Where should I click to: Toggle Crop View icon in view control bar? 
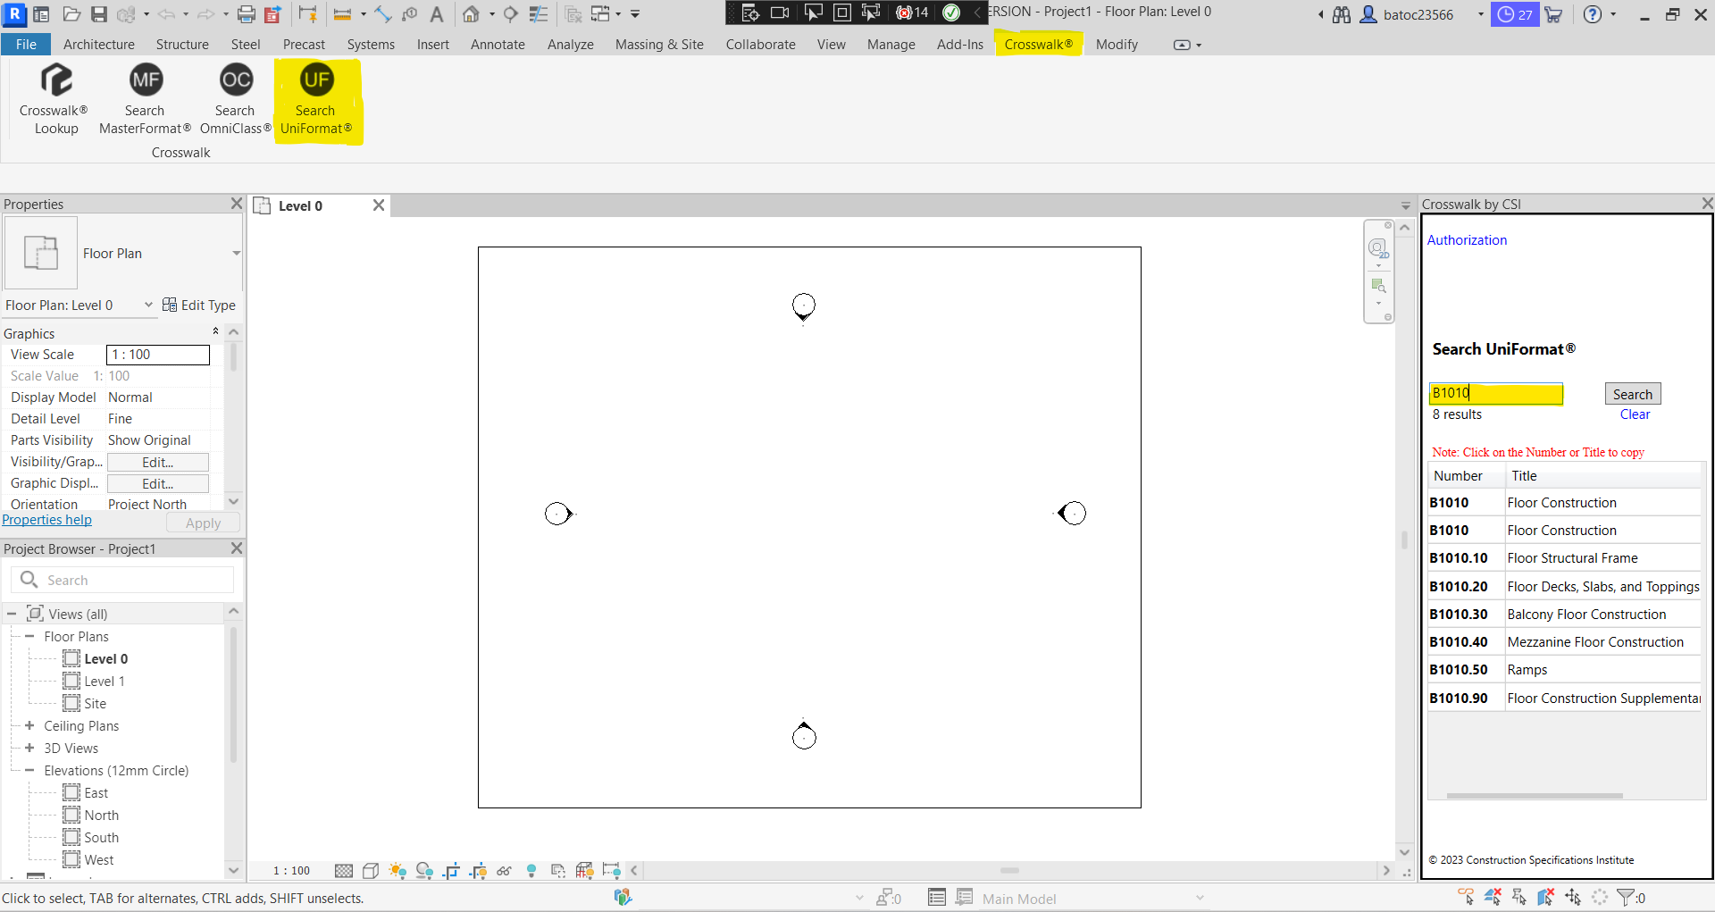(x=451, y=871)
